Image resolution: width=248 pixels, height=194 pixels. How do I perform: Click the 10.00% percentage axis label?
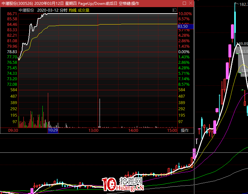tap(185, 14)
